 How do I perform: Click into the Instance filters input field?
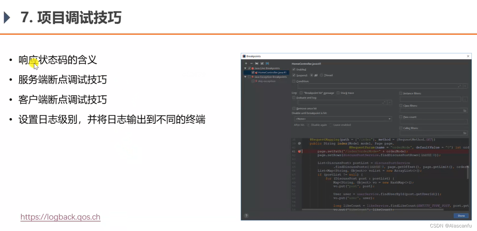tap(430, 100)
